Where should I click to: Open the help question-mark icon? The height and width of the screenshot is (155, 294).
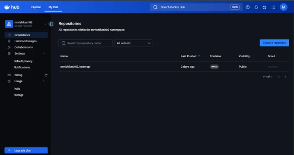pyautogui.click(x=248, y=7)
